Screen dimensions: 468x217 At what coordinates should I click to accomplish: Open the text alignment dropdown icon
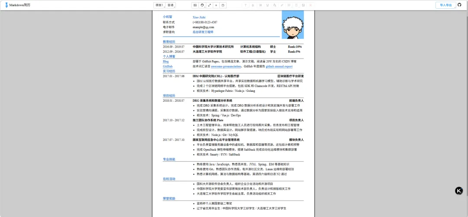pos(289,5)
